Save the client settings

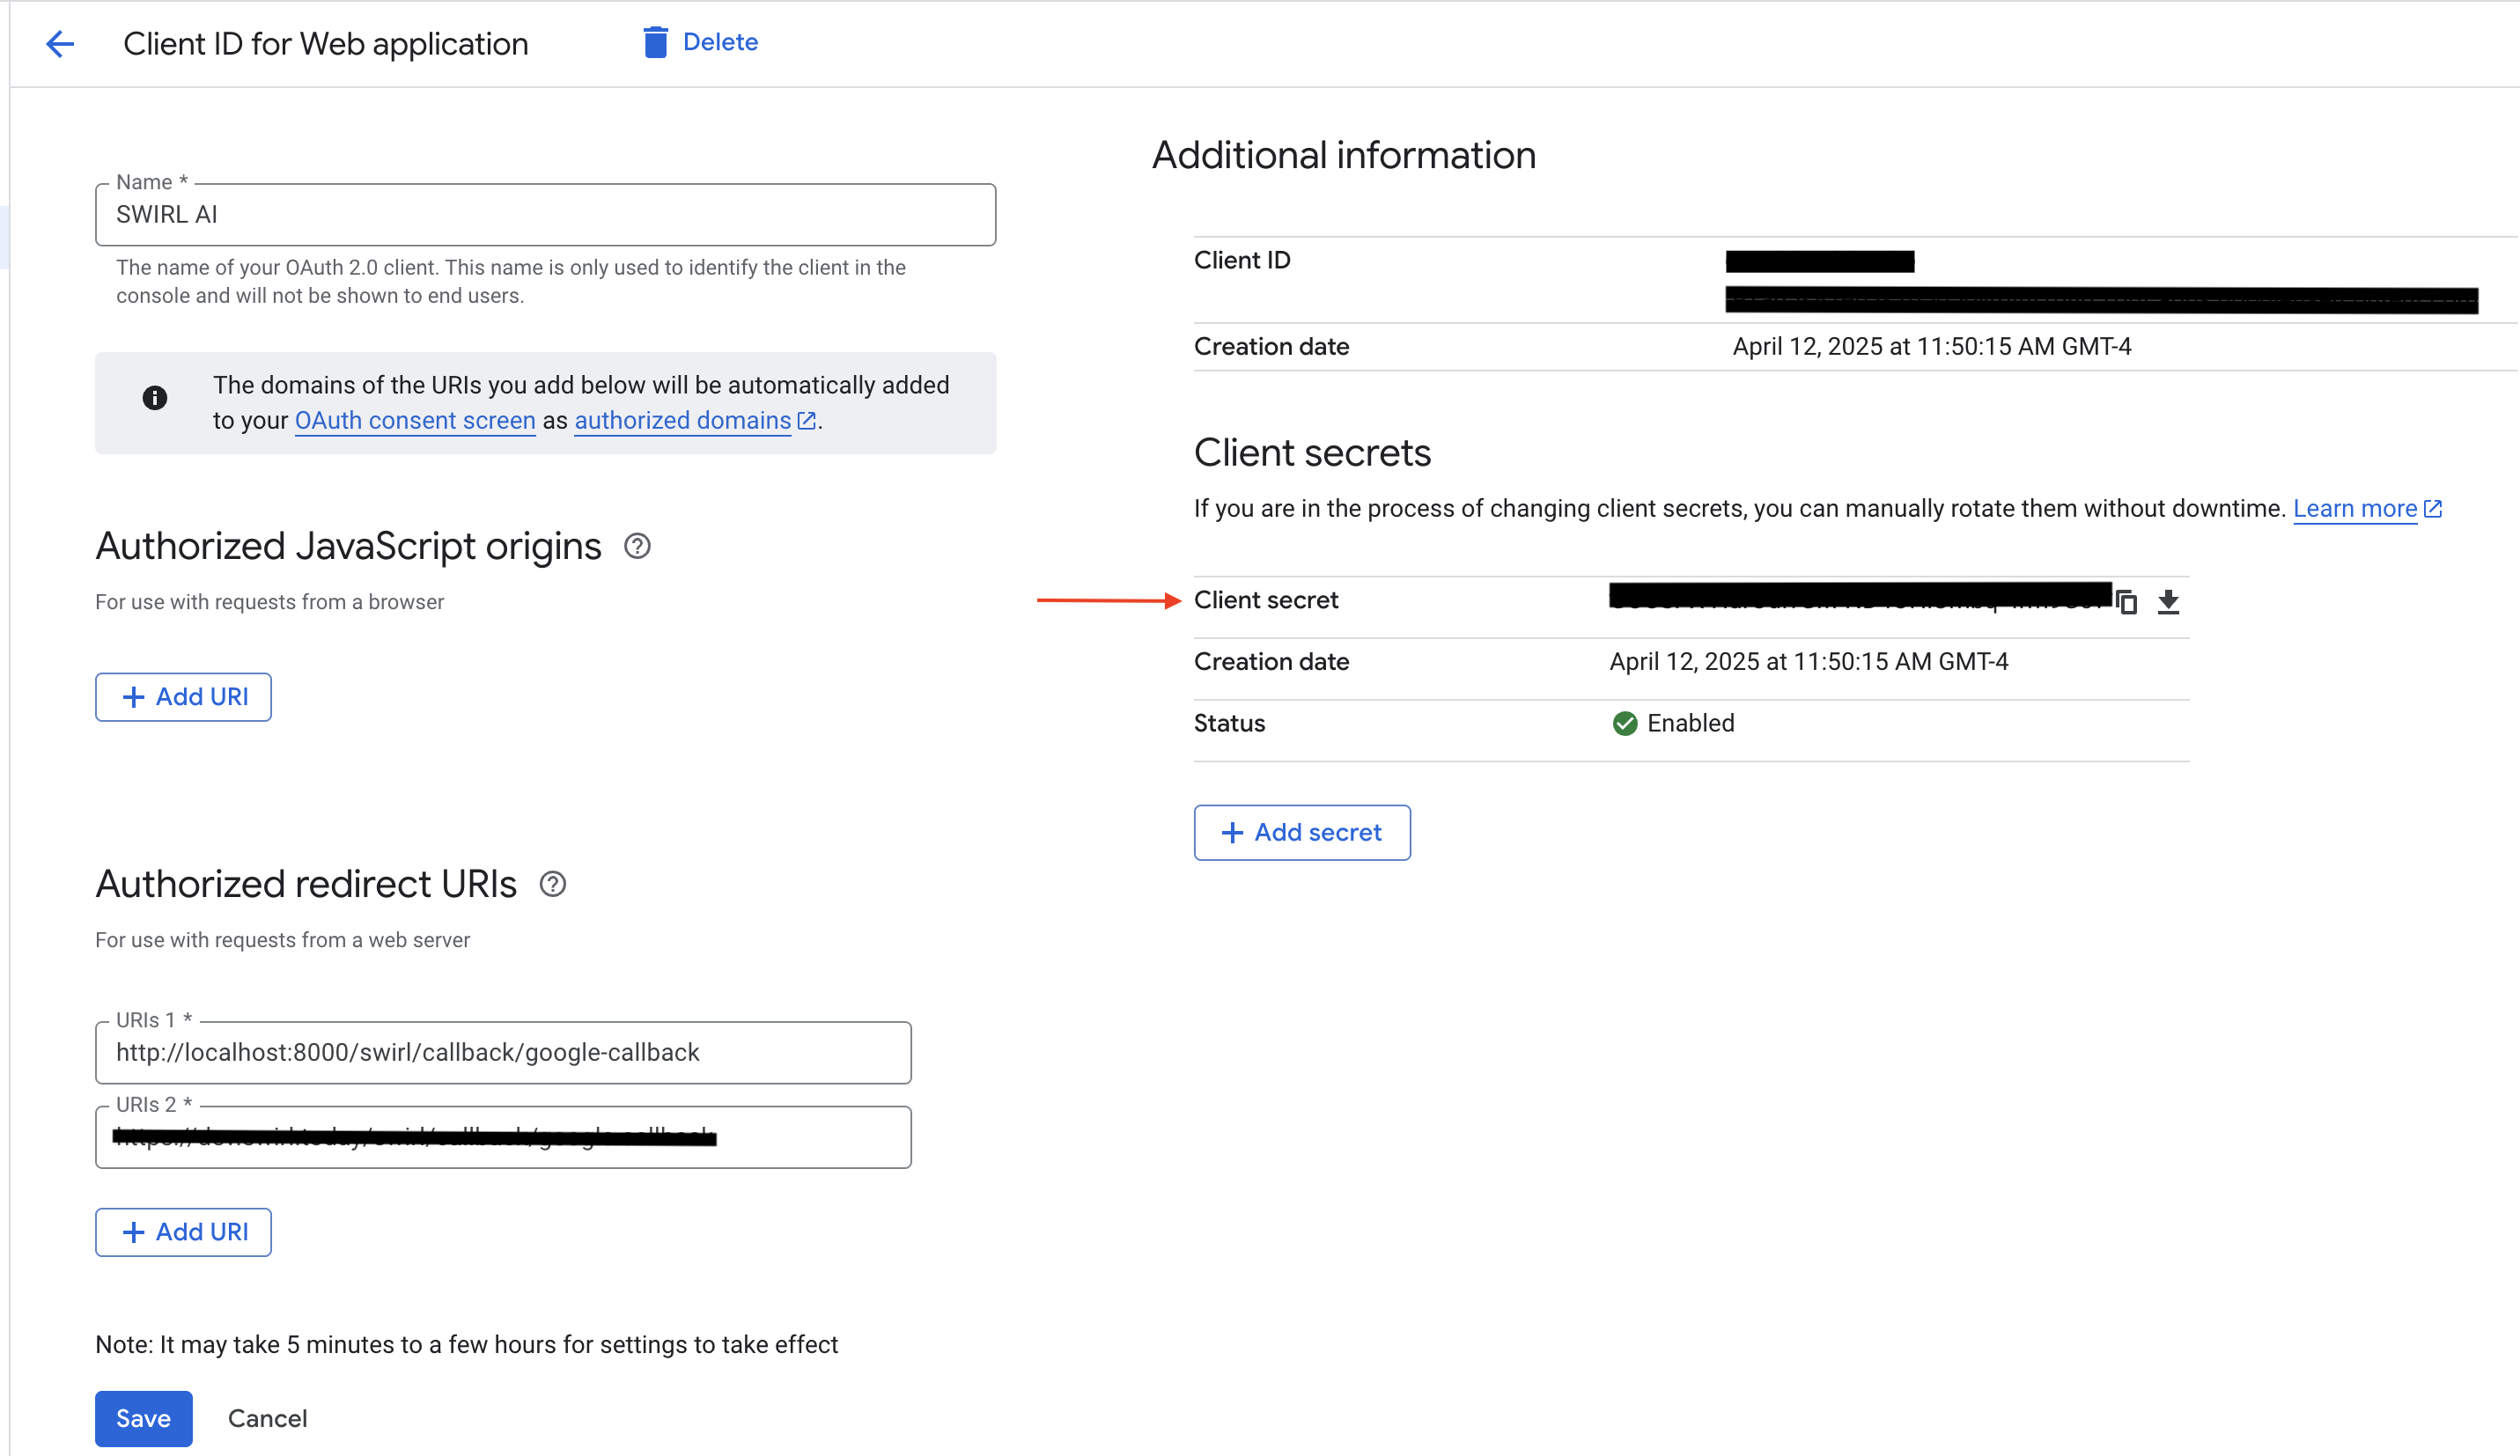(143, 1418)
